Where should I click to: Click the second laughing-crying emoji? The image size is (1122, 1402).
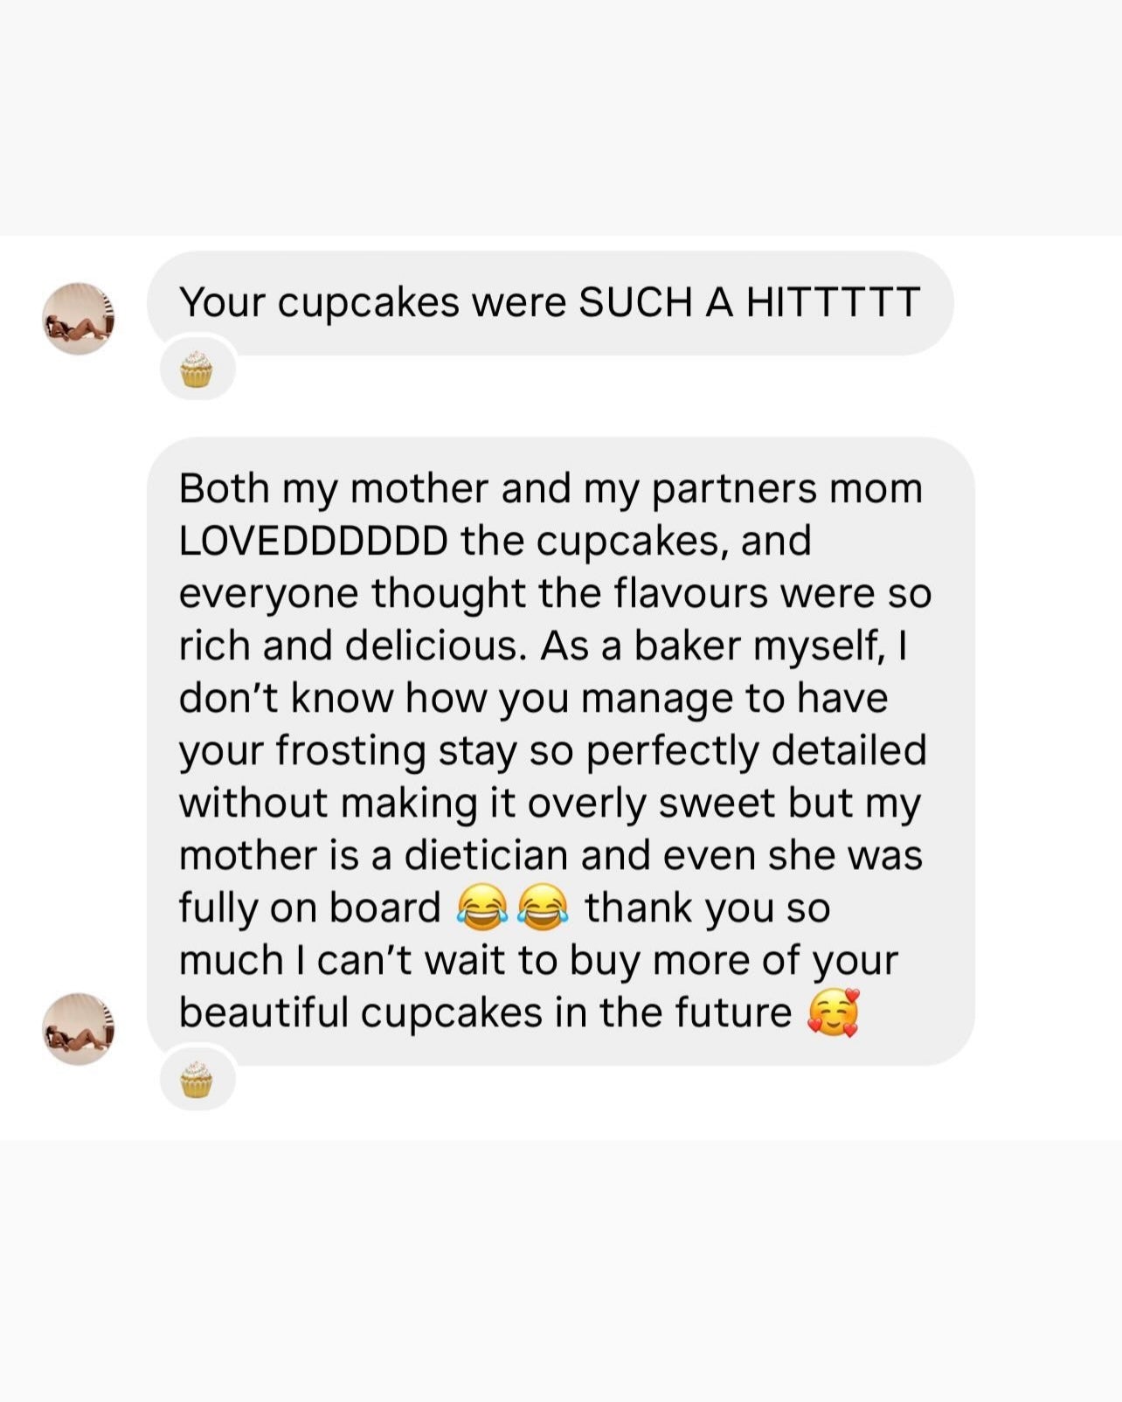pos(543,907)
